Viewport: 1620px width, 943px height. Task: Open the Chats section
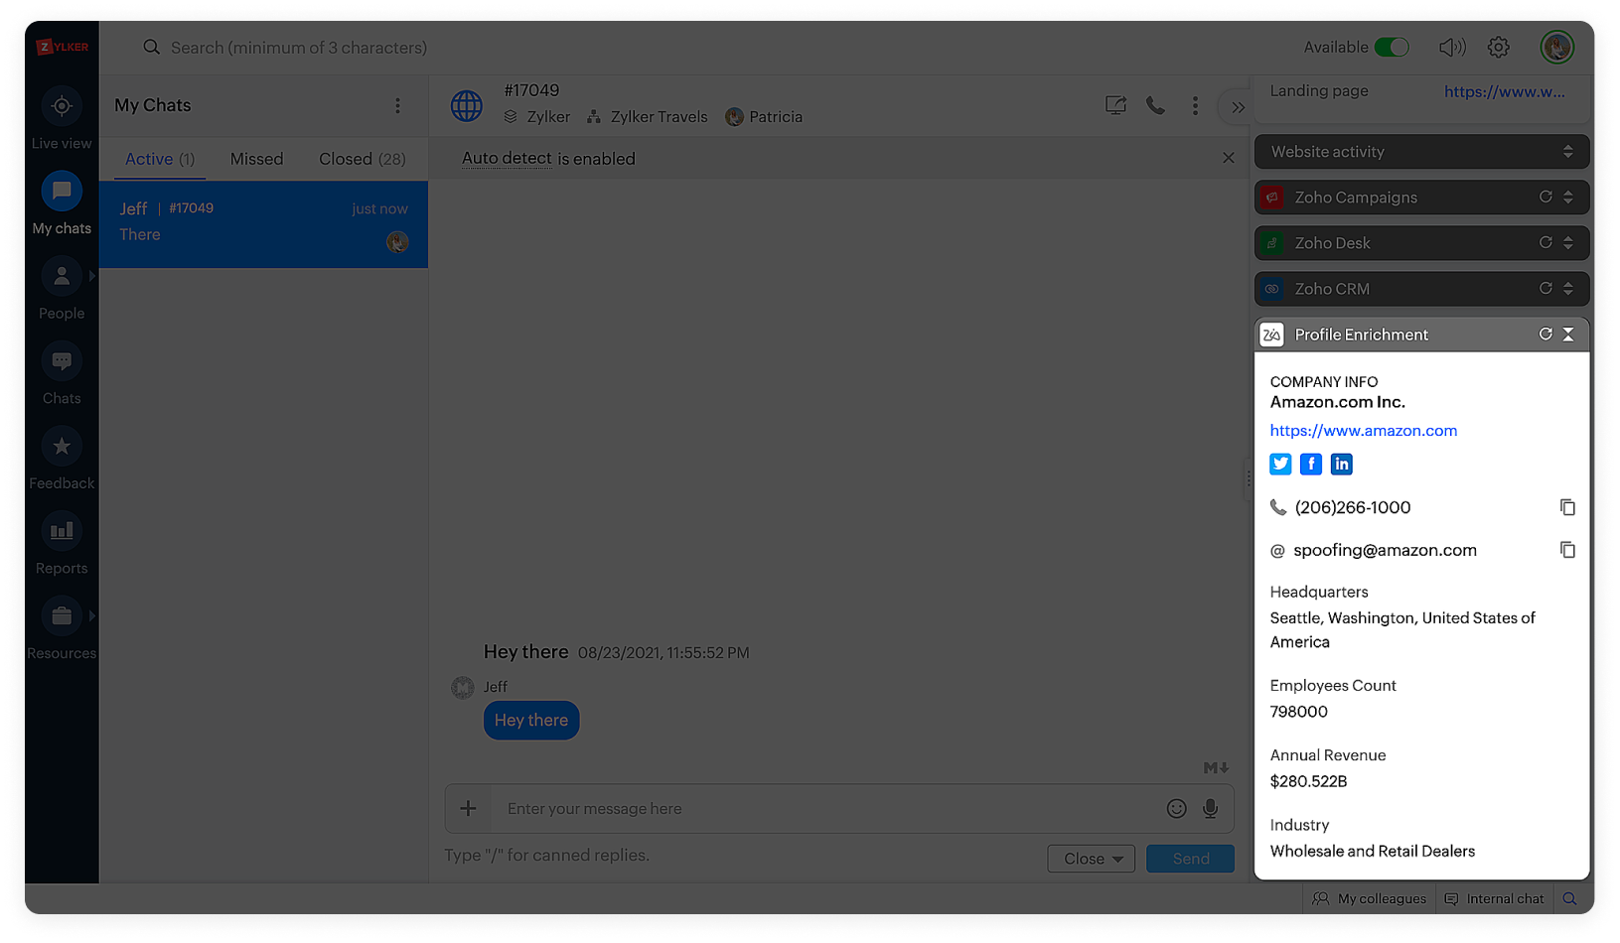(62, 374)
